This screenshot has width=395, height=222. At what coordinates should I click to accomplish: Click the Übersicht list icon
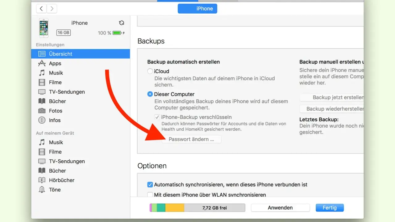(42, 54)
